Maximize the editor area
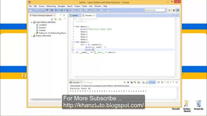This screenshot has height=116, width=207. pyautogui.click(x=177, y=15)
